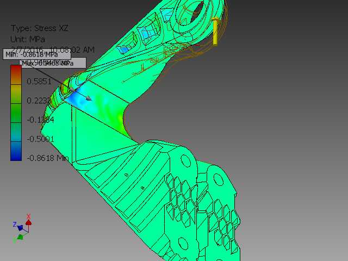Click the 0.5851 legend value
The width and height of the screenshot is (348, 261).
click(x=39, y=82)
